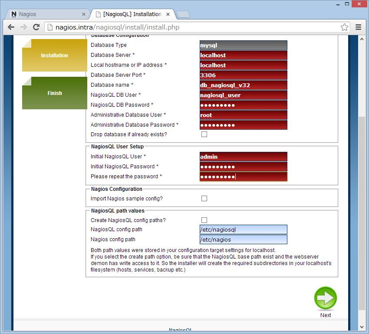Image resolution: width=369 pixels, height=334 pixels.
Task: Focus the NagiosQL DB Password field
Action: tap(244, 105)
